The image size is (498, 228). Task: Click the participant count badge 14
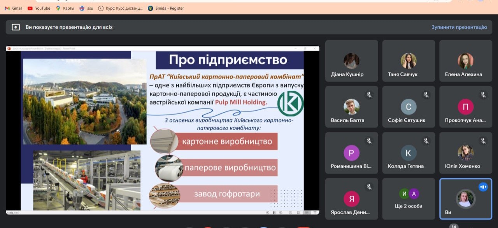coord(453,226)
